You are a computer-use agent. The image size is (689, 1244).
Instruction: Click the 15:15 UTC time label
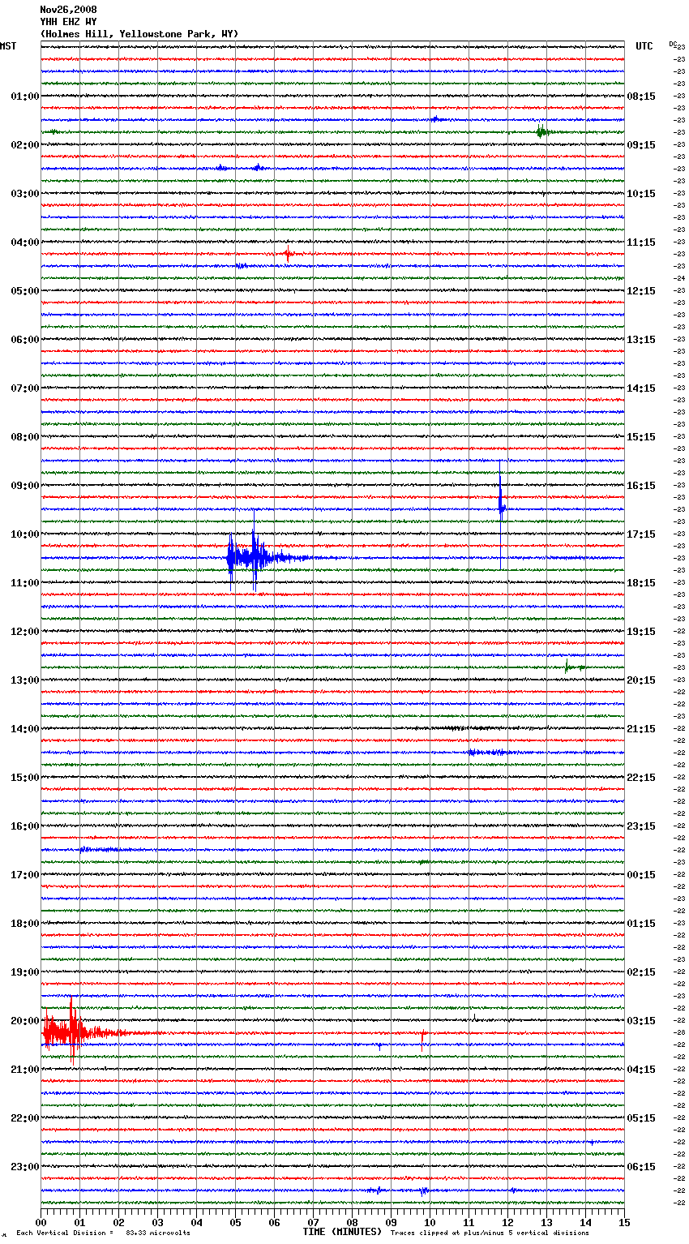[x=641, y=437]
